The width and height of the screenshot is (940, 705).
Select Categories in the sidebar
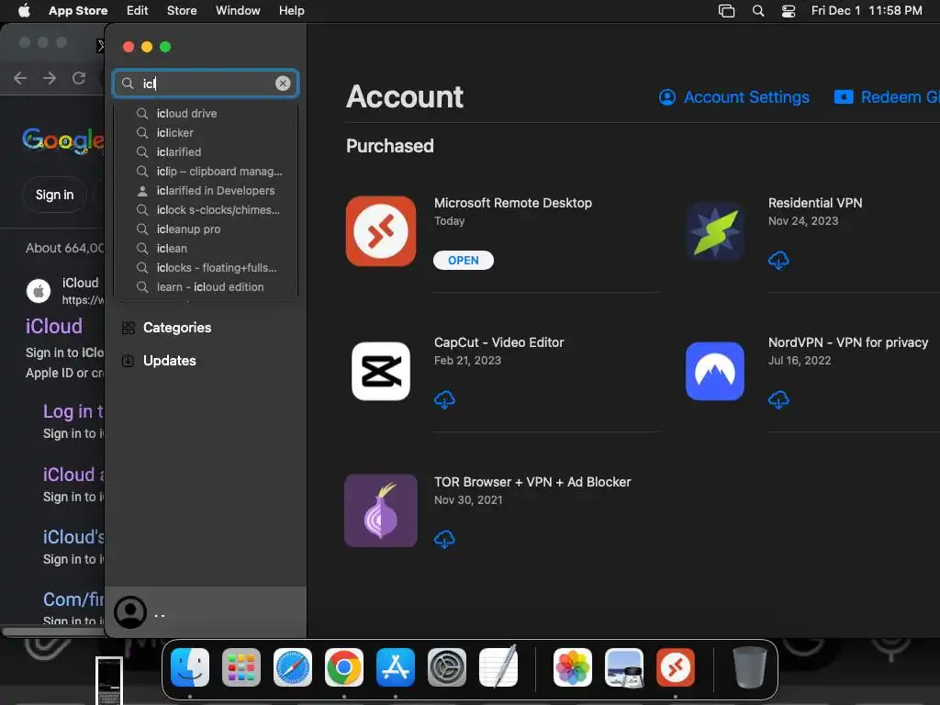177,328
